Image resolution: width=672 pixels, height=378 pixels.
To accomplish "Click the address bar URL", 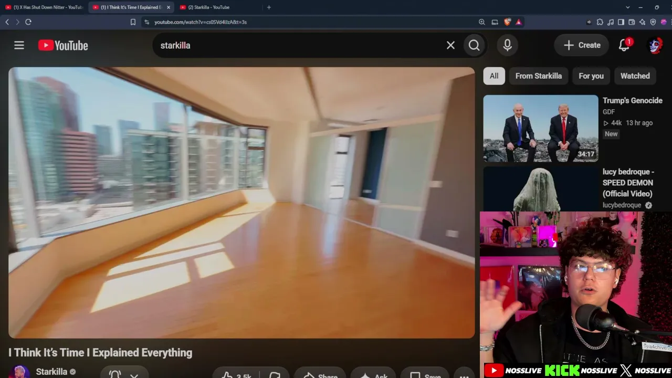I will [201, 22].
